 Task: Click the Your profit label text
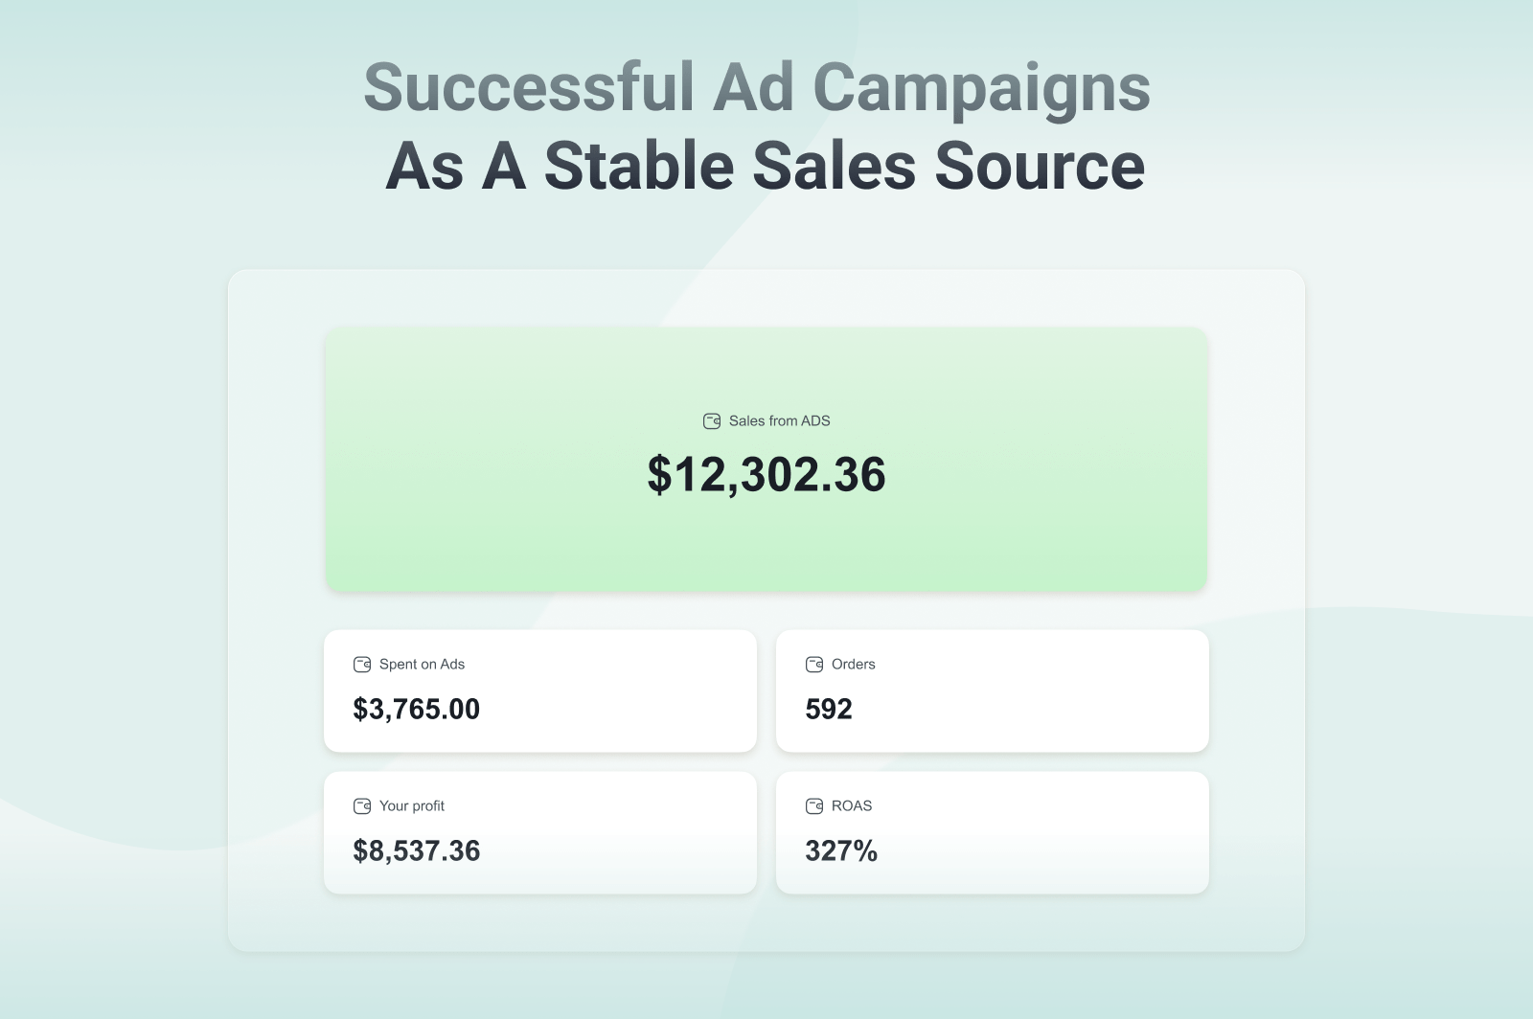pyautogui.click(x=412, y=806)
